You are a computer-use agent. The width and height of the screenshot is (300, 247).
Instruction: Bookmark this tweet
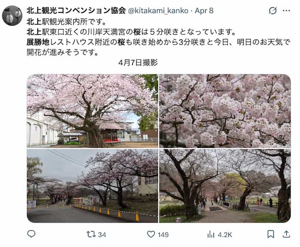click(x=271, y=234)
